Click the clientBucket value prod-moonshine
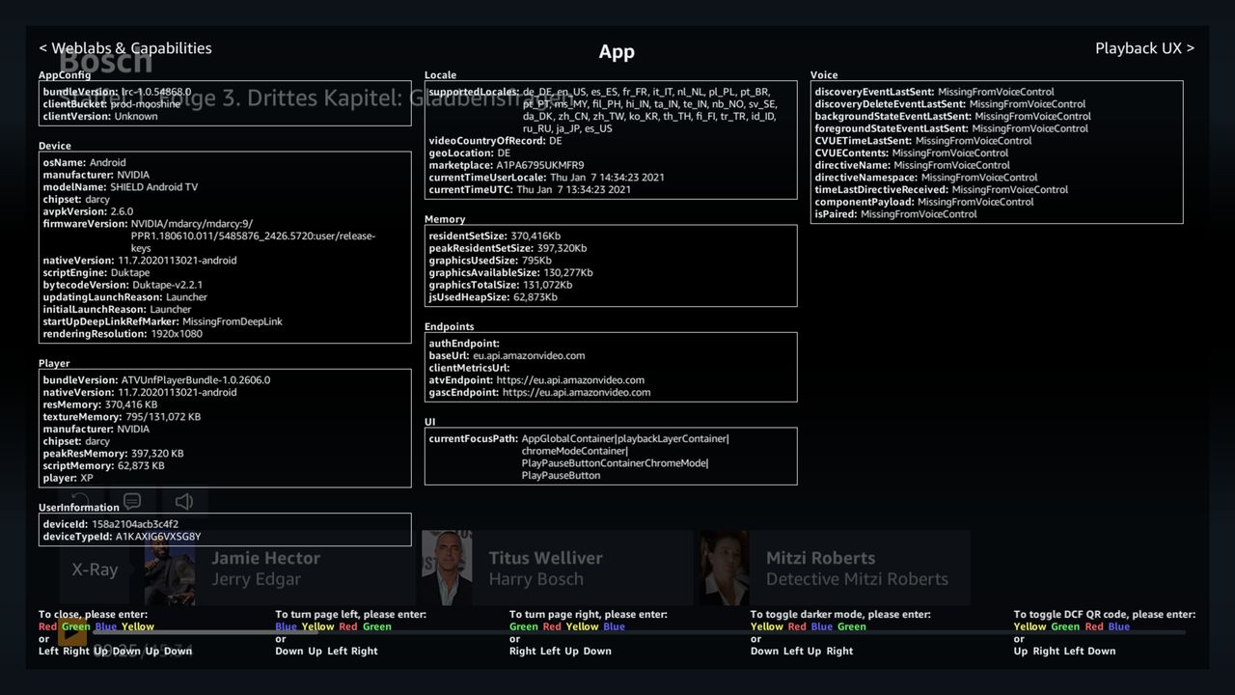 pyautogui.click(x=146, y=104)
